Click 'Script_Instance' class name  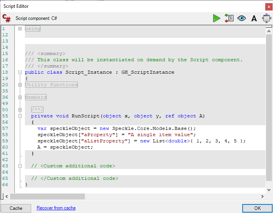(89, 73)
